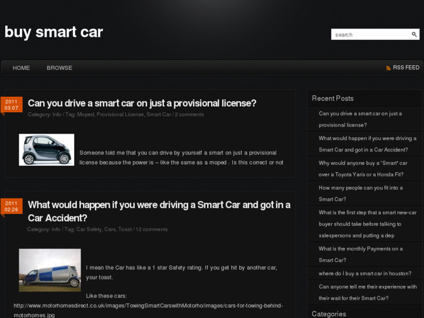Viewport: 424px width, 318px height.
Task: Click the 2011 02.26 date badge
Action: [x=11, y=206]
